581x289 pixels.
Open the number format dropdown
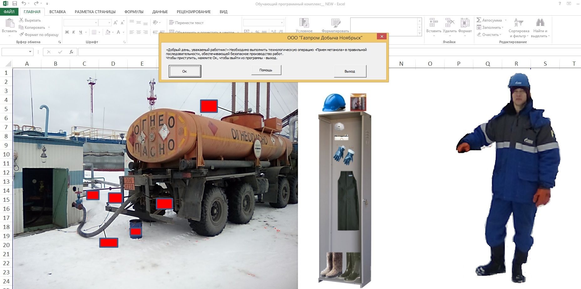(282, 23)
